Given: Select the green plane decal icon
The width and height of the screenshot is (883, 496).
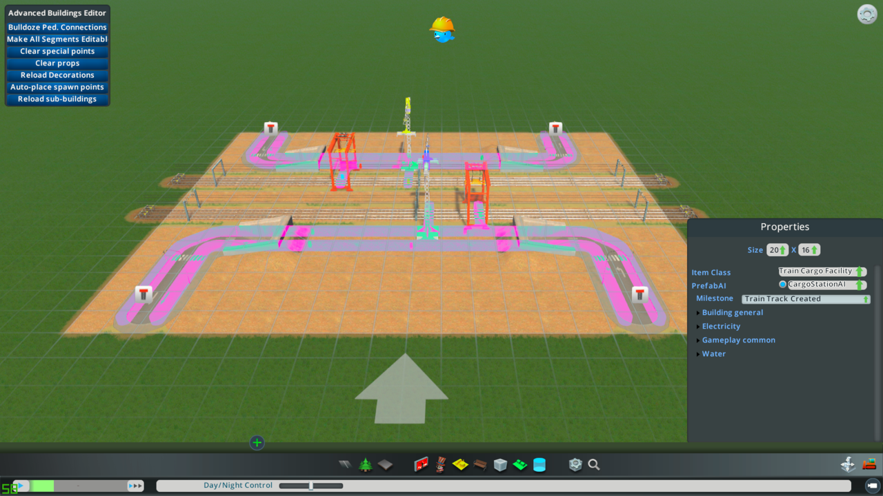Looking at the screenshot, I should 520,465.
